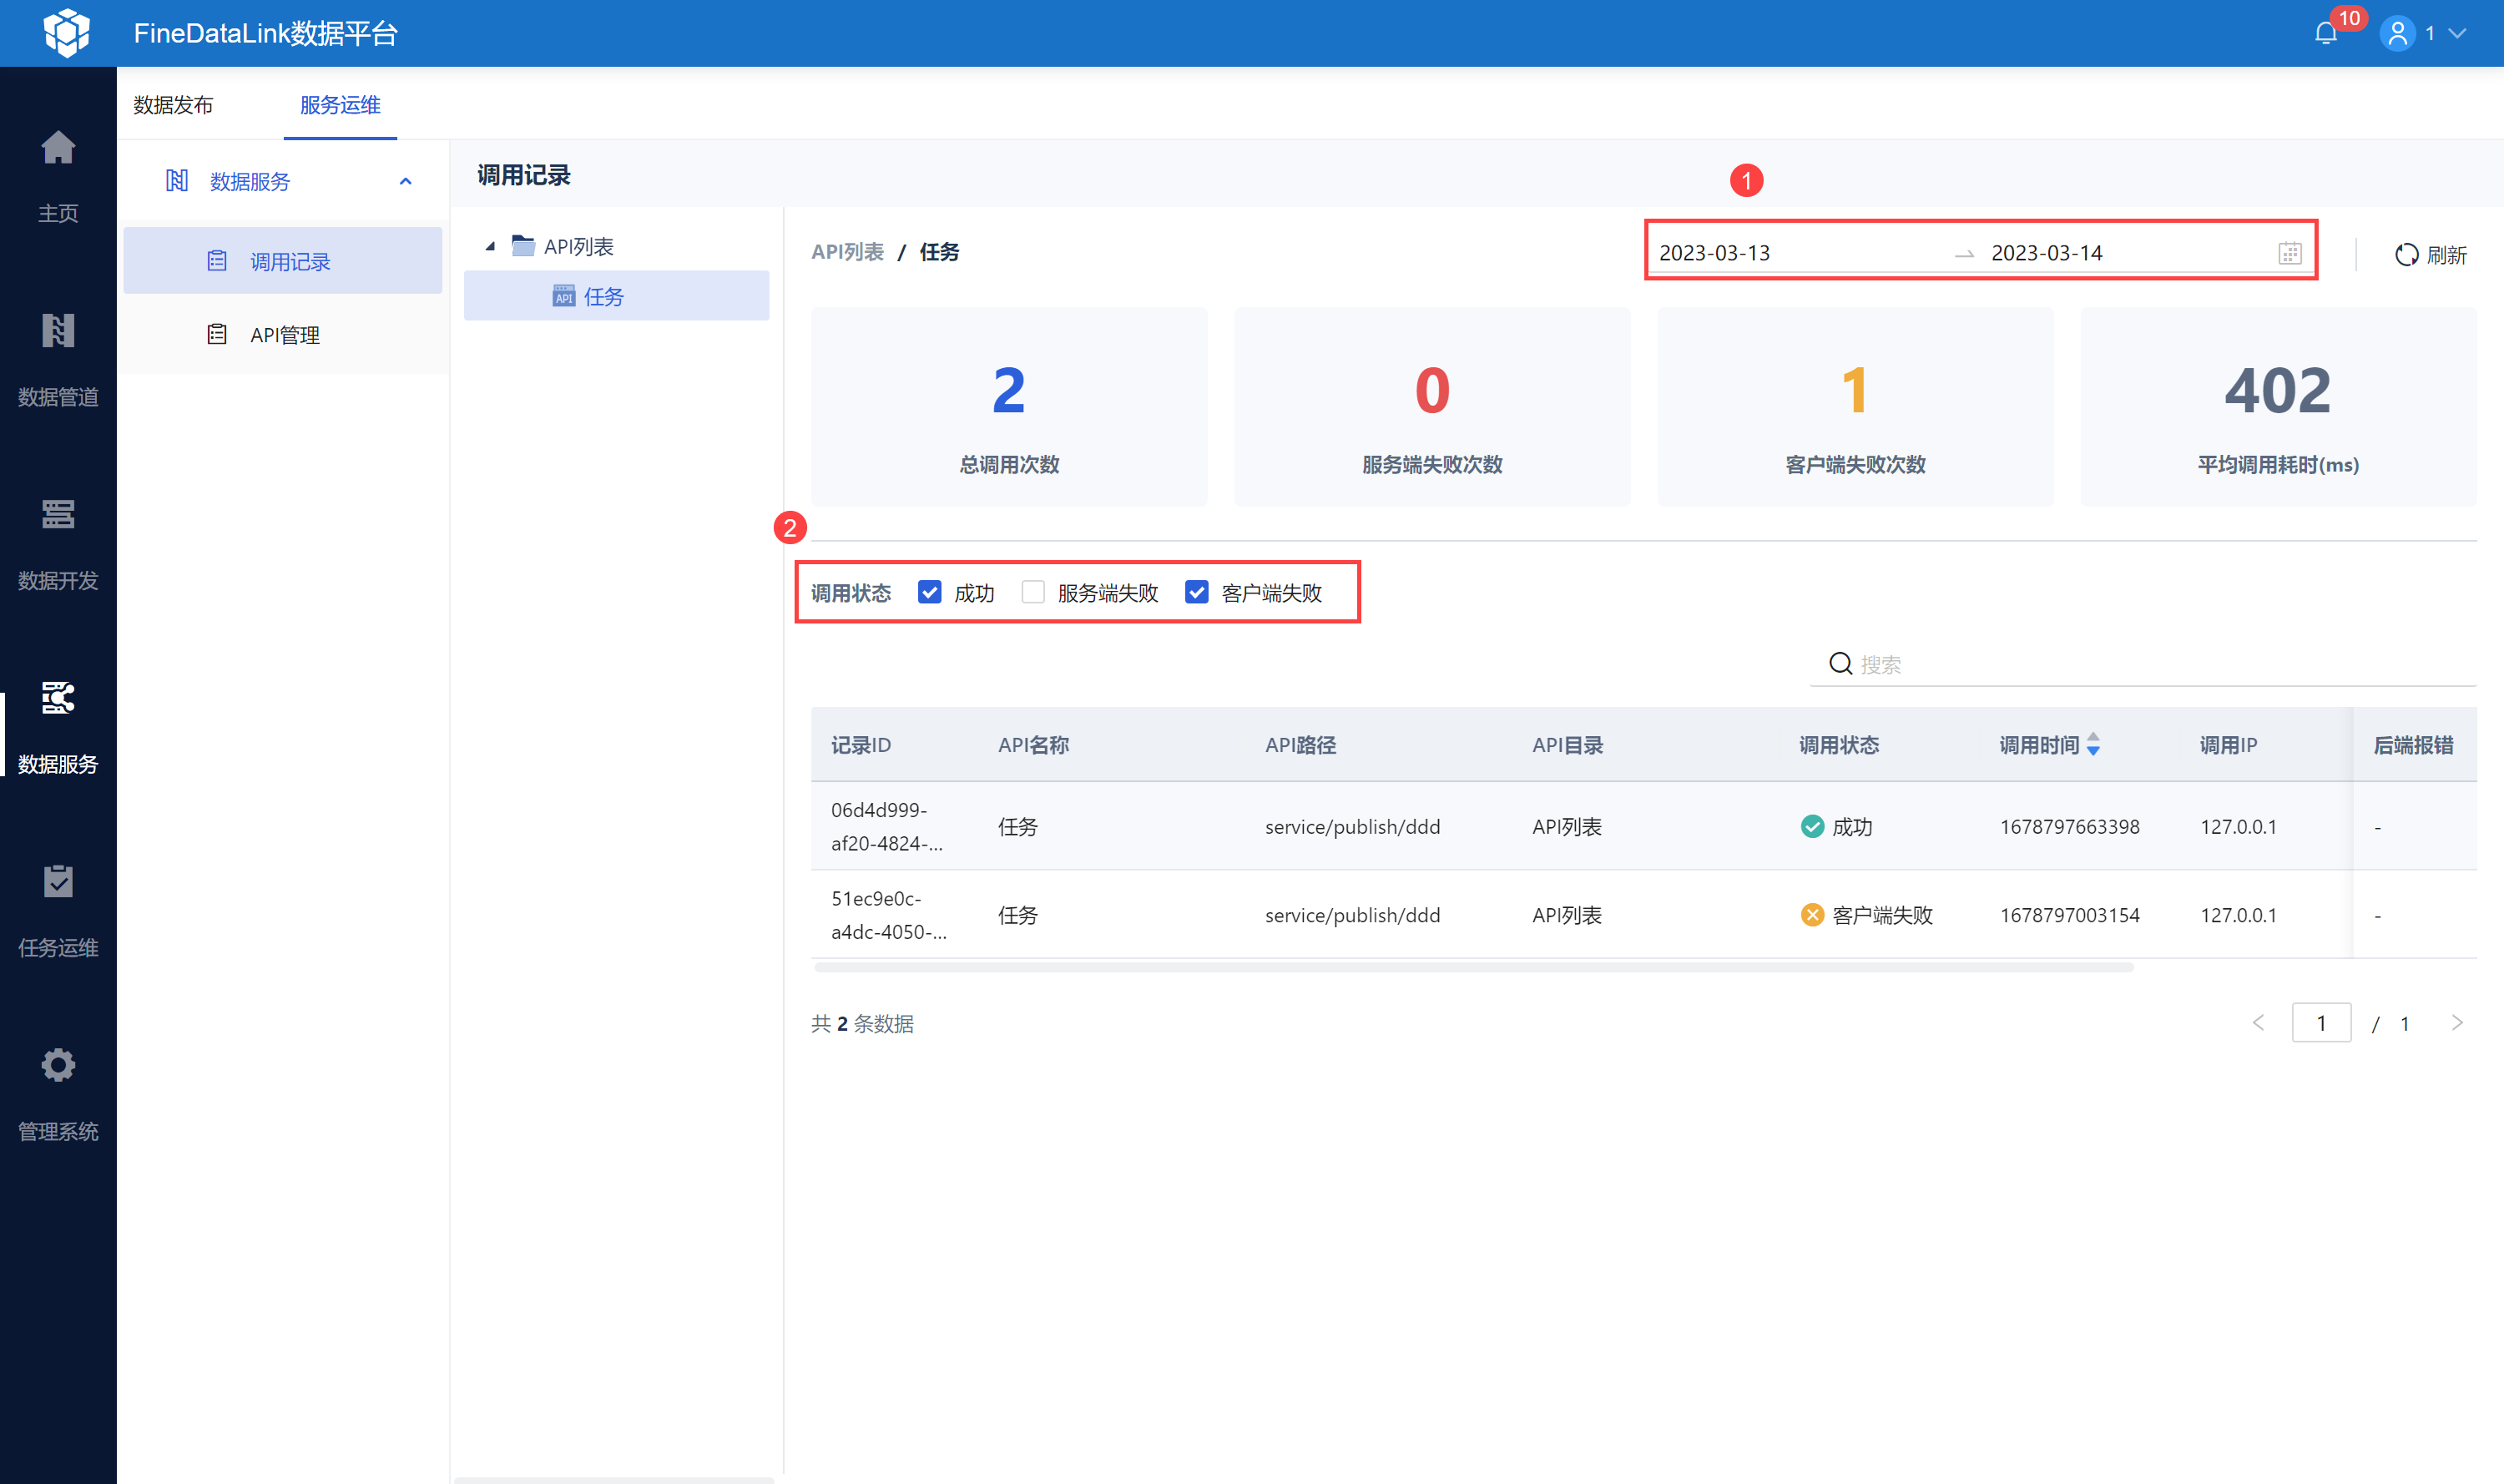The image size is (2504, 1484).
Task: Open 管理系统 gear icon
Action: 58,1066
